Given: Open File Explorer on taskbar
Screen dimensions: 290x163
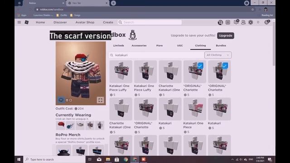Looking at the screenshot, I should tap(108, 159).
